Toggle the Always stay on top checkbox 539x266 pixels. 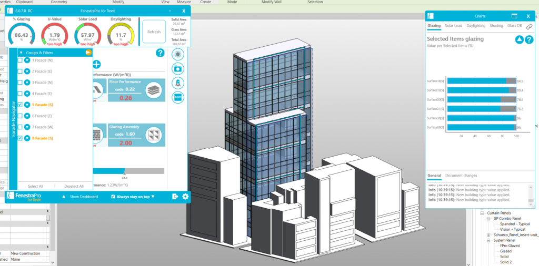pyautogui.click(x=113, y=197)
